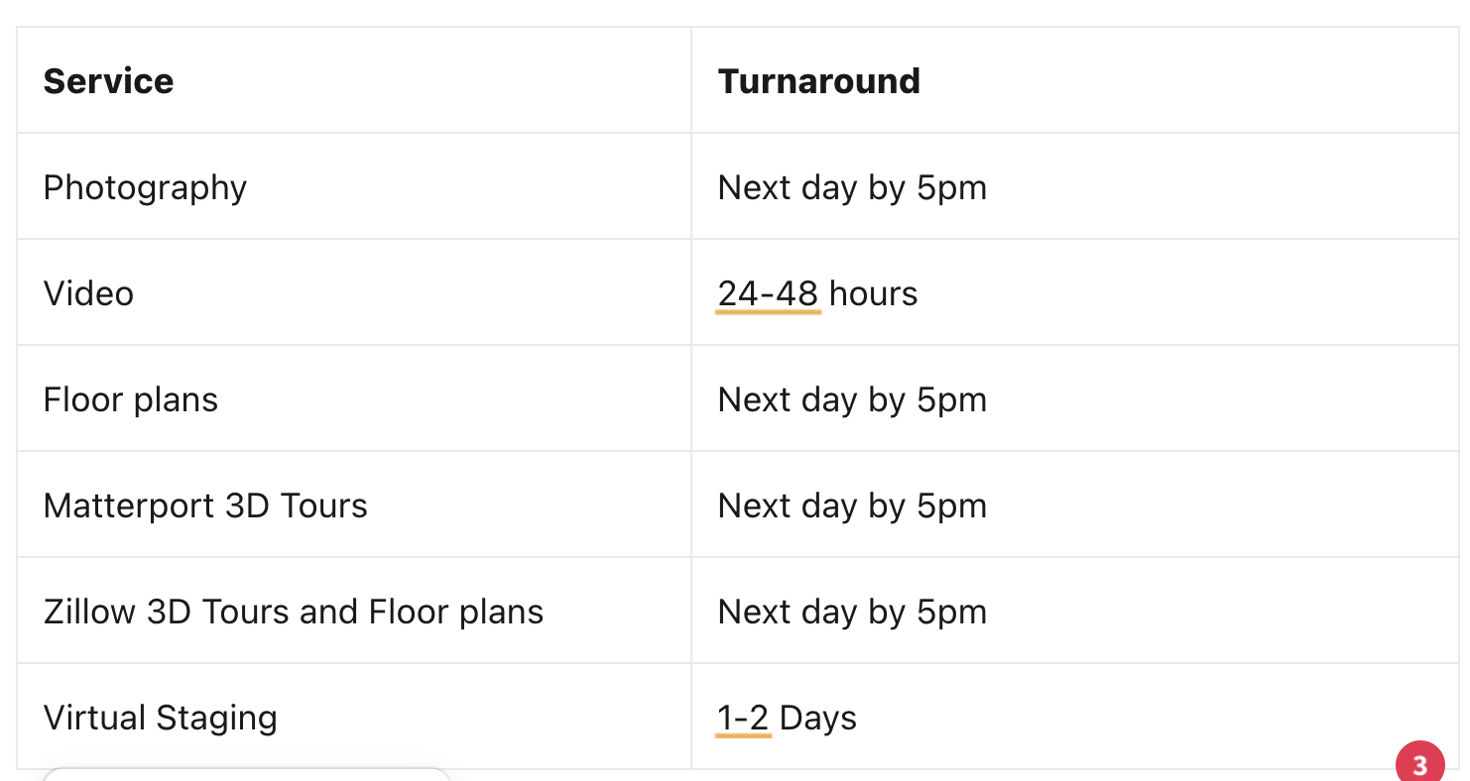This screenshot has width=1470, height=781.
Task: Select the Service column header
Action: click(x=108, y=80)
